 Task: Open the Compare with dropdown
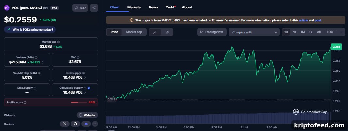pos(254,32)
